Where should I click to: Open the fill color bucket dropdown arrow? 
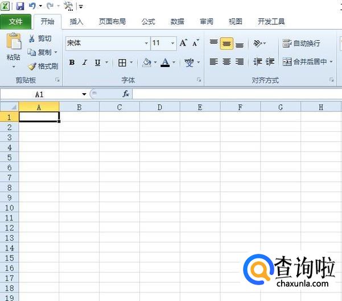point(155,62)
